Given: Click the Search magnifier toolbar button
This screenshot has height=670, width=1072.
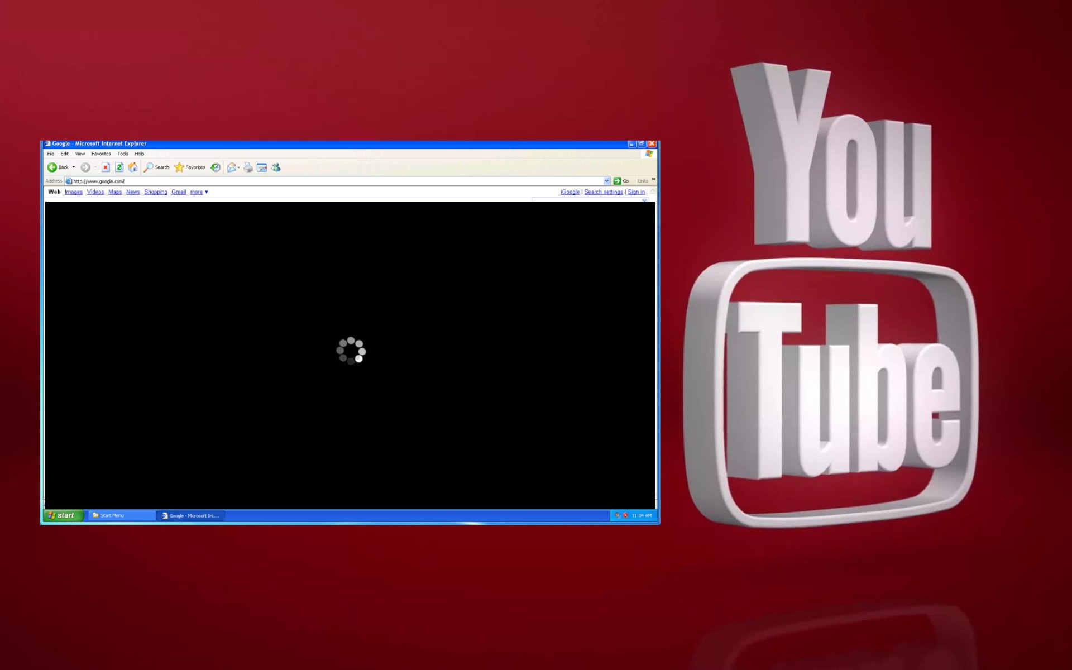Looking at the screenshot, I should point(156,167).
